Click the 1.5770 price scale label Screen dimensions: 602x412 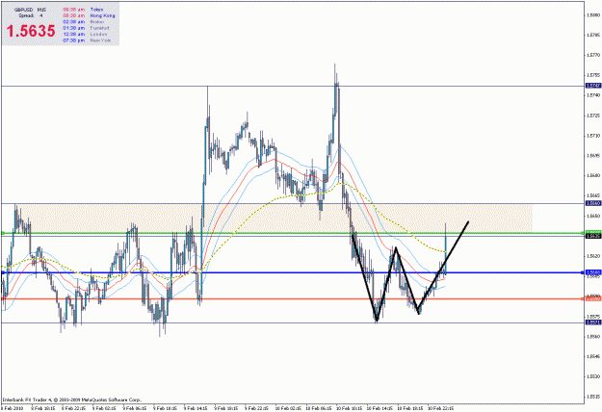593,55
